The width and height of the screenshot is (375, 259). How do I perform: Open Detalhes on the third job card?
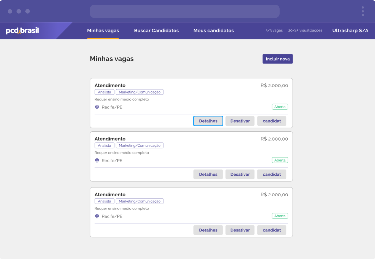(208, 230)
